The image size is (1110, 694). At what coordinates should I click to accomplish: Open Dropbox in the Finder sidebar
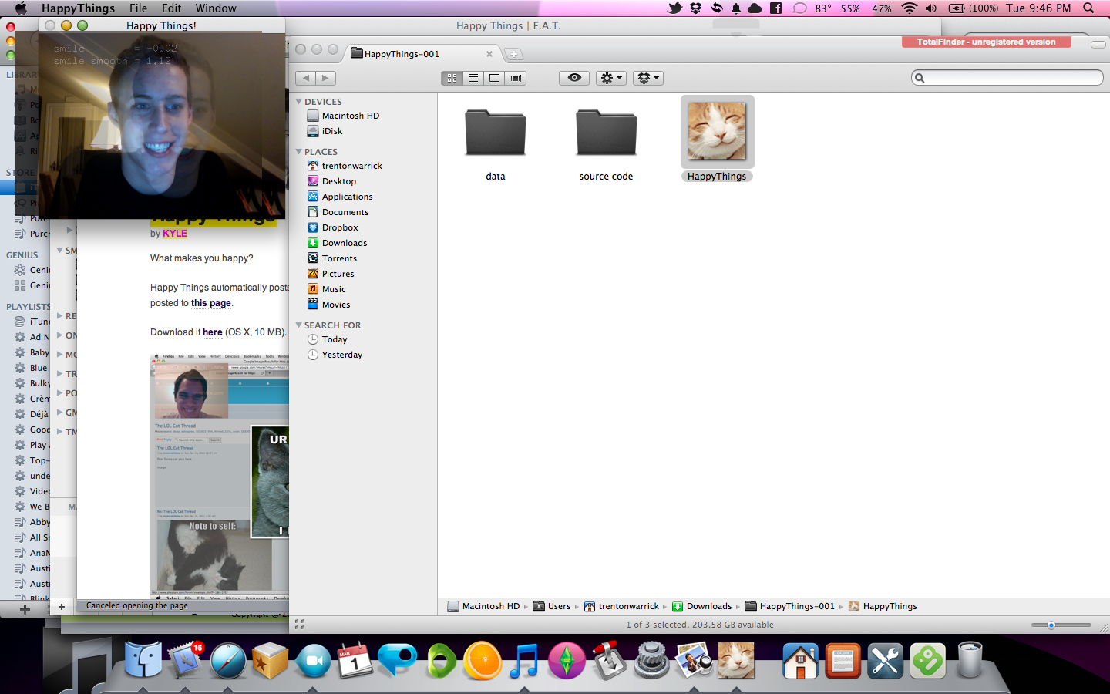click(340, 227)
